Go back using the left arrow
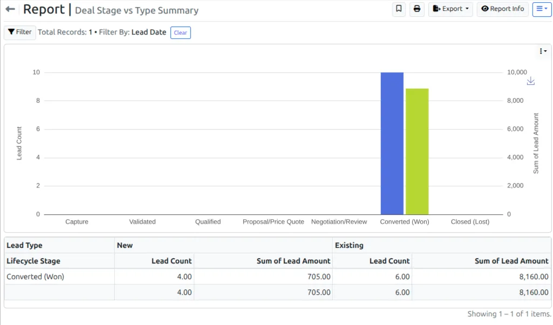Viewport: 553px width, 325px height. (x=10, y=9)
